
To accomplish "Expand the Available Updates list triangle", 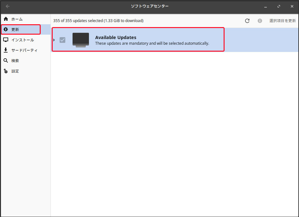I will click(54, 40).
